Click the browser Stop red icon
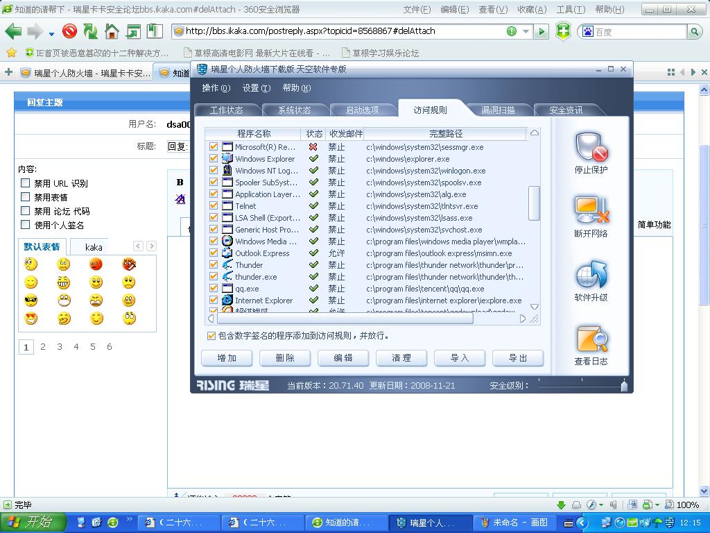The image size is (710, 533). click(x=70, y=31)
